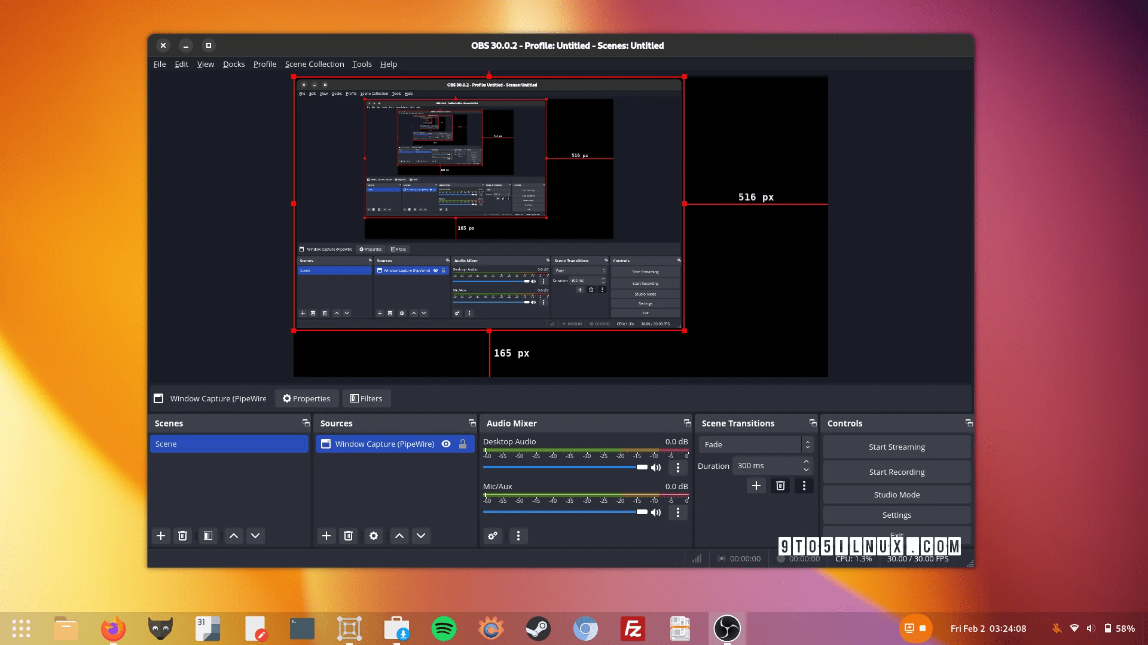Open Desktop Audio options three-dot menu
Viewport: 1148px width, 645px height.
click(x=677, y=468)
